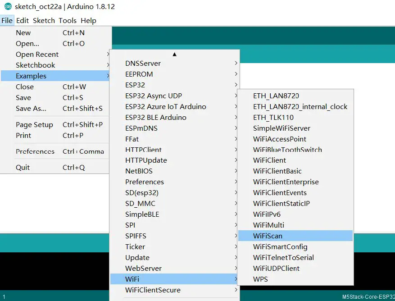Viewport: 395px width, 301px height.
Task: Open the ETH_TLK110 example
Action: point(295,118)
